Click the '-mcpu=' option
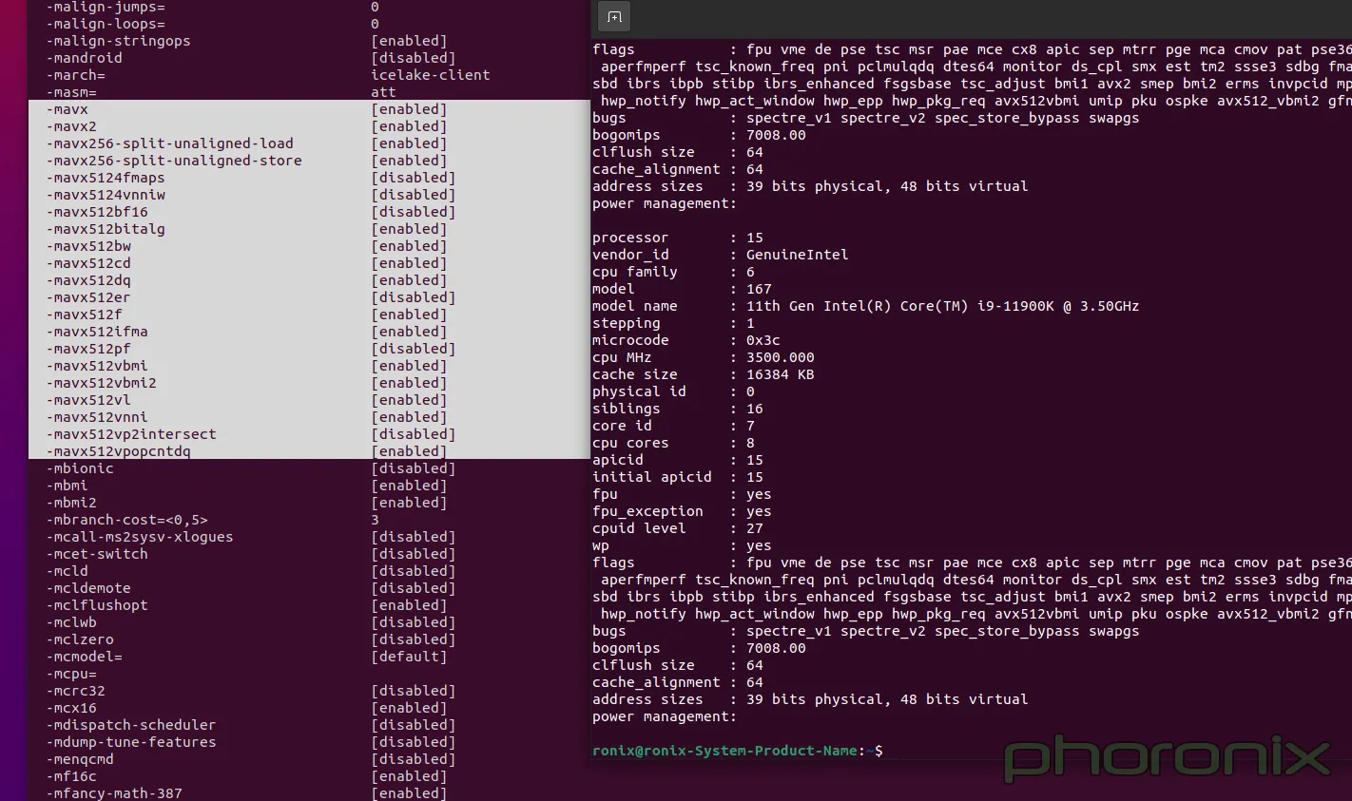 coord(71,674)
